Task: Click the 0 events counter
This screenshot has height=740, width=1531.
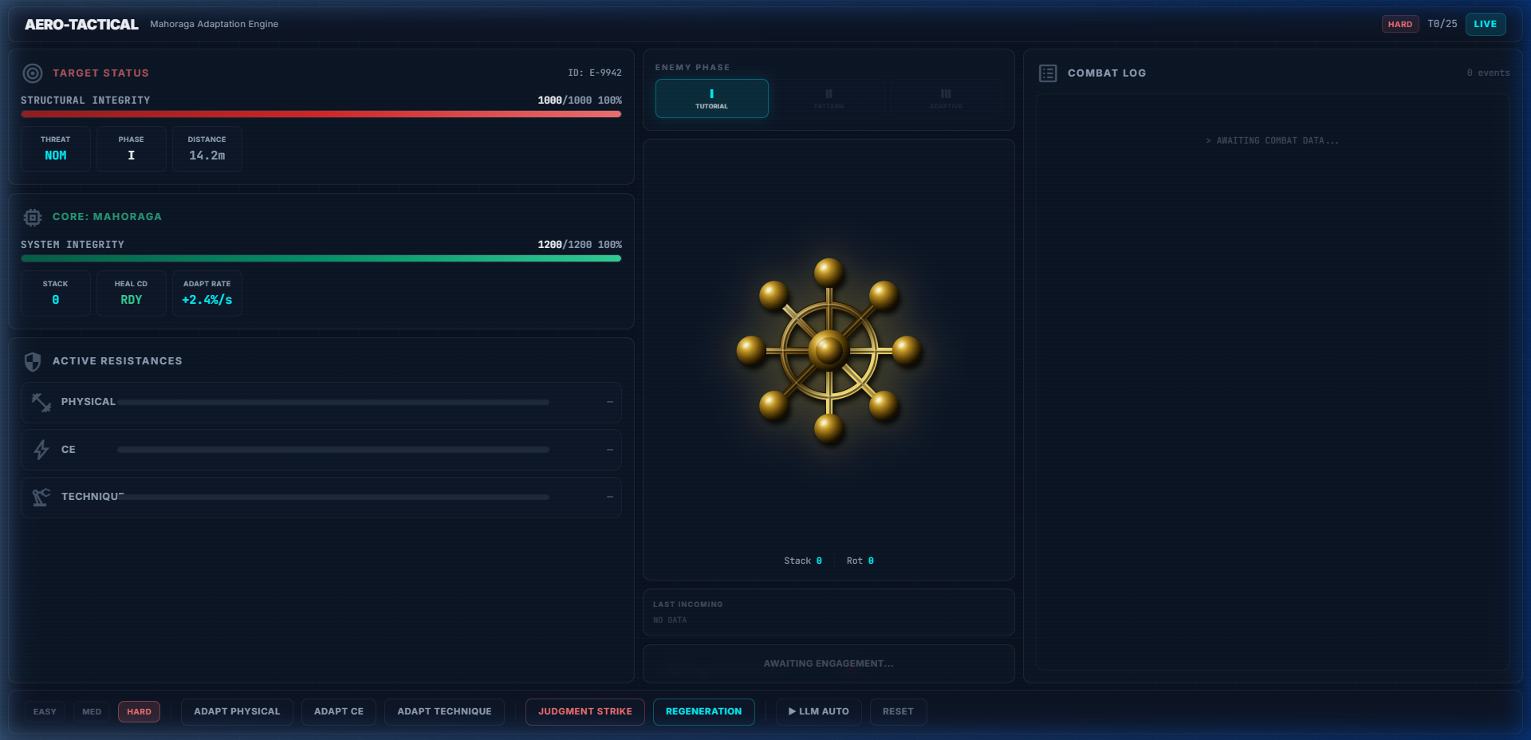Action: coord(1488,73)
